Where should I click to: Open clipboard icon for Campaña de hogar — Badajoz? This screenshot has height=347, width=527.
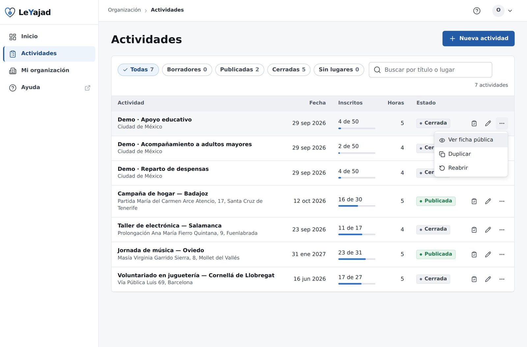point(474,201)
